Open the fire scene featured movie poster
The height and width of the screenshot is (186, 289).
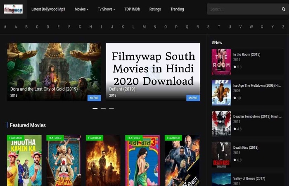pyautogui.click(x=103, y=160)
